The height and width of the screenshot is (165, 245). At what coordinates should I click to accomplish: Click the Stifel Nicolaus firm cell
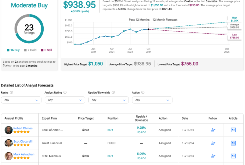[x=51, y=156]
